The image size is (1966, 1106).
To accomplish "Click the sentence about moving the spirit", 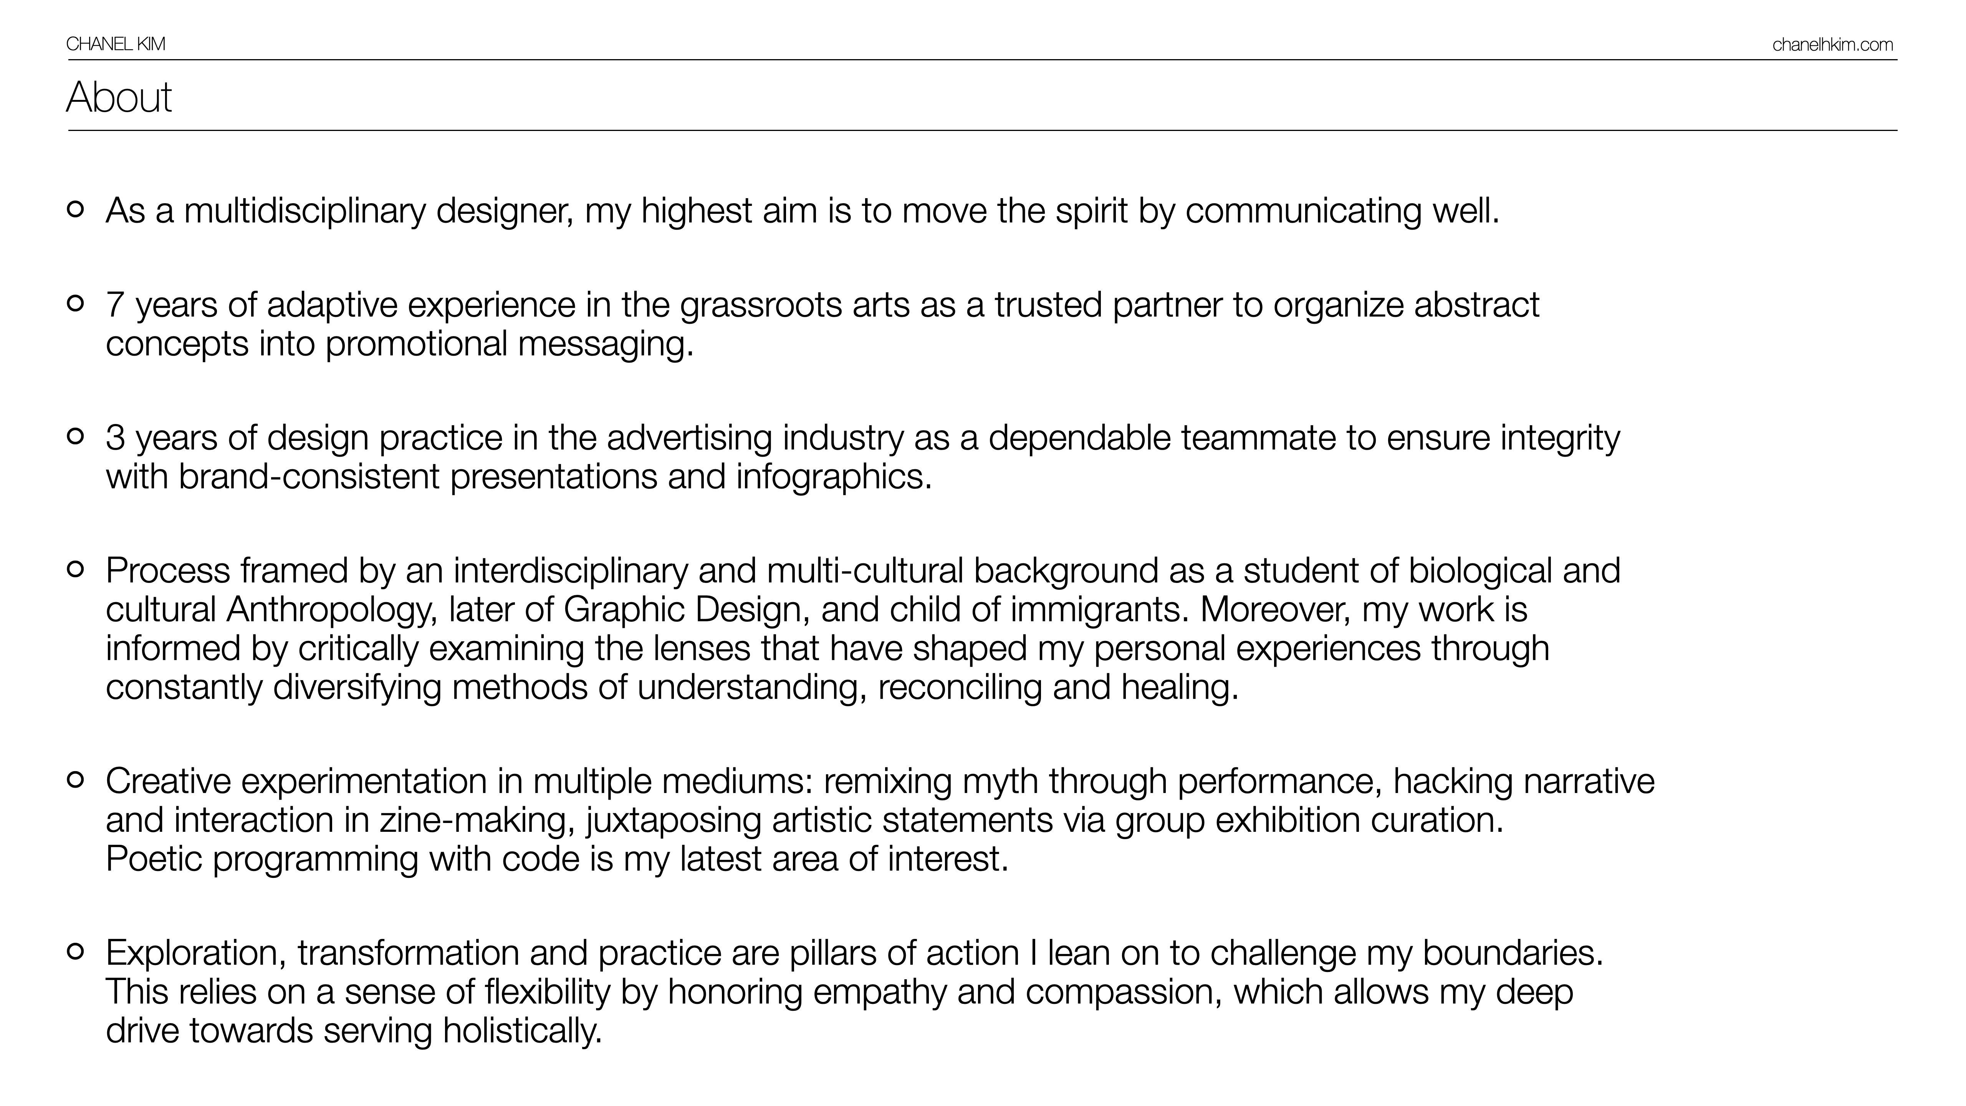I will 801,211.
